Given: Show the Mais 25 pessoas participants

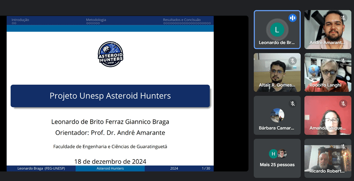Looking at the screenshot, I should (277, 158).
